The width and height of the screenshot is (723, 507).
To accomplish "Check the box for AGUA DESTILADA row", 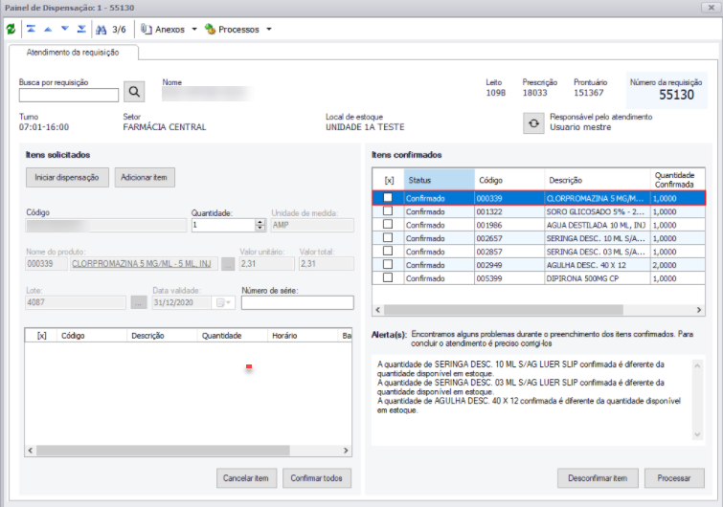I will pos(388,224).
